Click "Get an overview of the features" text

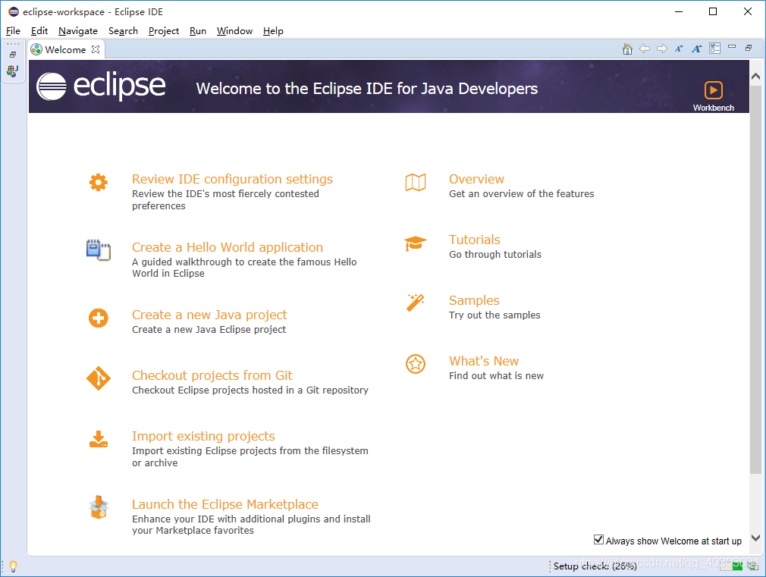coord(521,194)
